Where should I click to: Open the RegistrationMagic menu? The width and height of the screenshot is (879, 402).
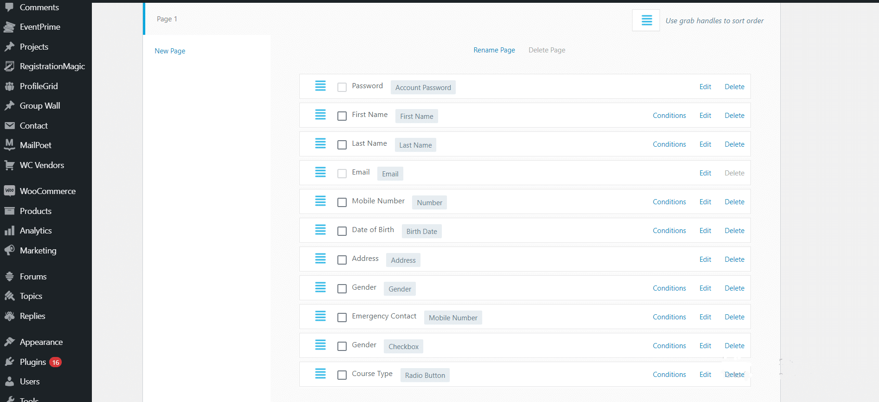(x=52, y=66)
